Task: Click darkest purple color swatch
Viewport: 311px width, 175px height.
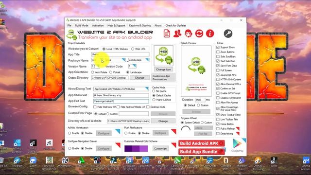Action: [x=128, y=149]
